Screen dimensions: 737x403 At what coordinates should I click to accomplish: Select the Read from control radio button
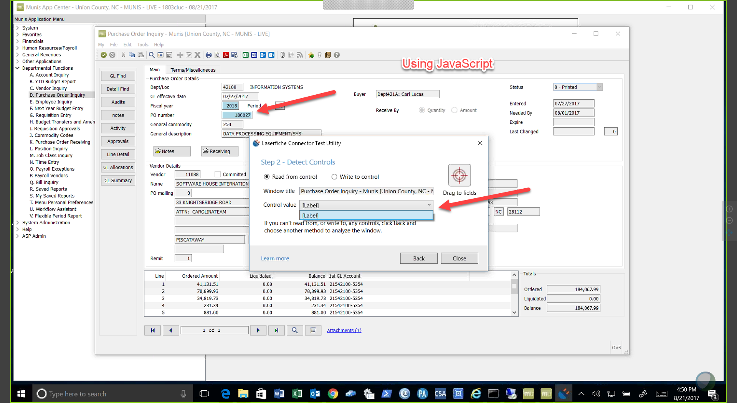(x=267, y=177)
